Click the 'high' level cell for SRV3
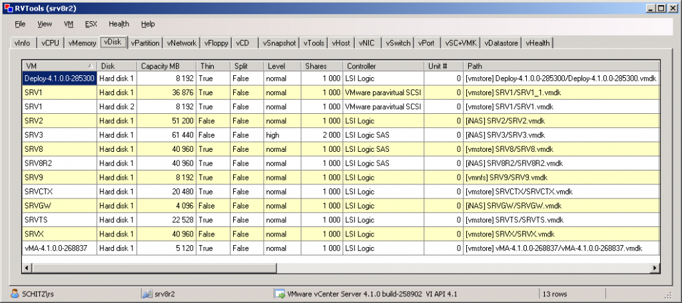 pyautogui.click(x=282, y=135)
